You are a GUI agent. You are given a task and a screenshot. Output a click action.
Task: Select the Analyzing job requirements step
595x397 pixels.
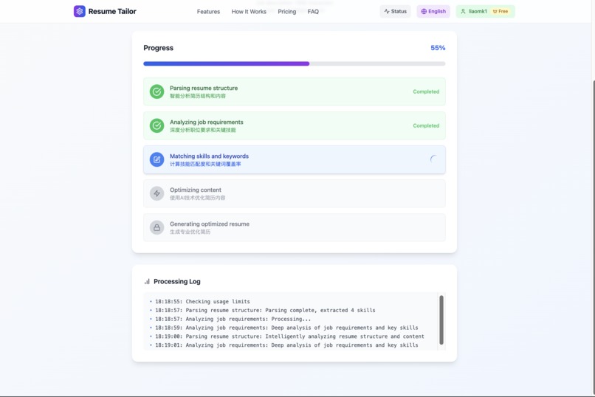pyautogui.click(x=294, y=125)
